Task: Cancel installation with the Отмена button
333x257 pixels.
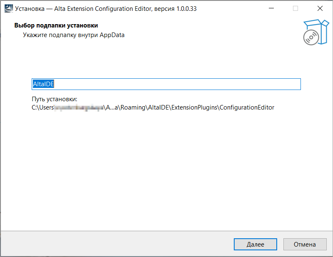Action: point(305,244)
